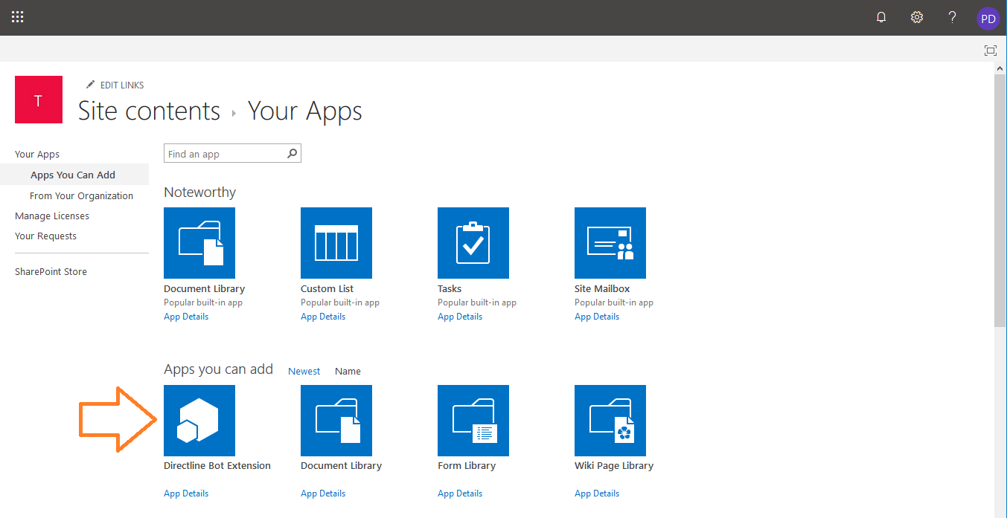This screenshot has height=518, width=1007.
Task: Click the Tasks title text
Action: [x=450, y=288]
